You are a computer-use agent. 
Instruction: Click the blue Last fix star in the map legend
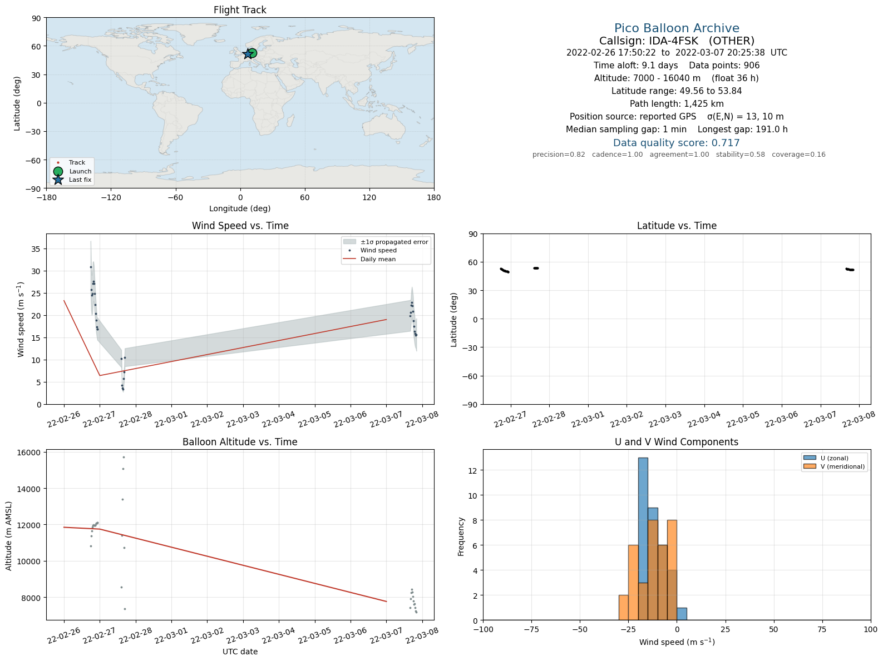pyautogui.click(x=58, y=180)
